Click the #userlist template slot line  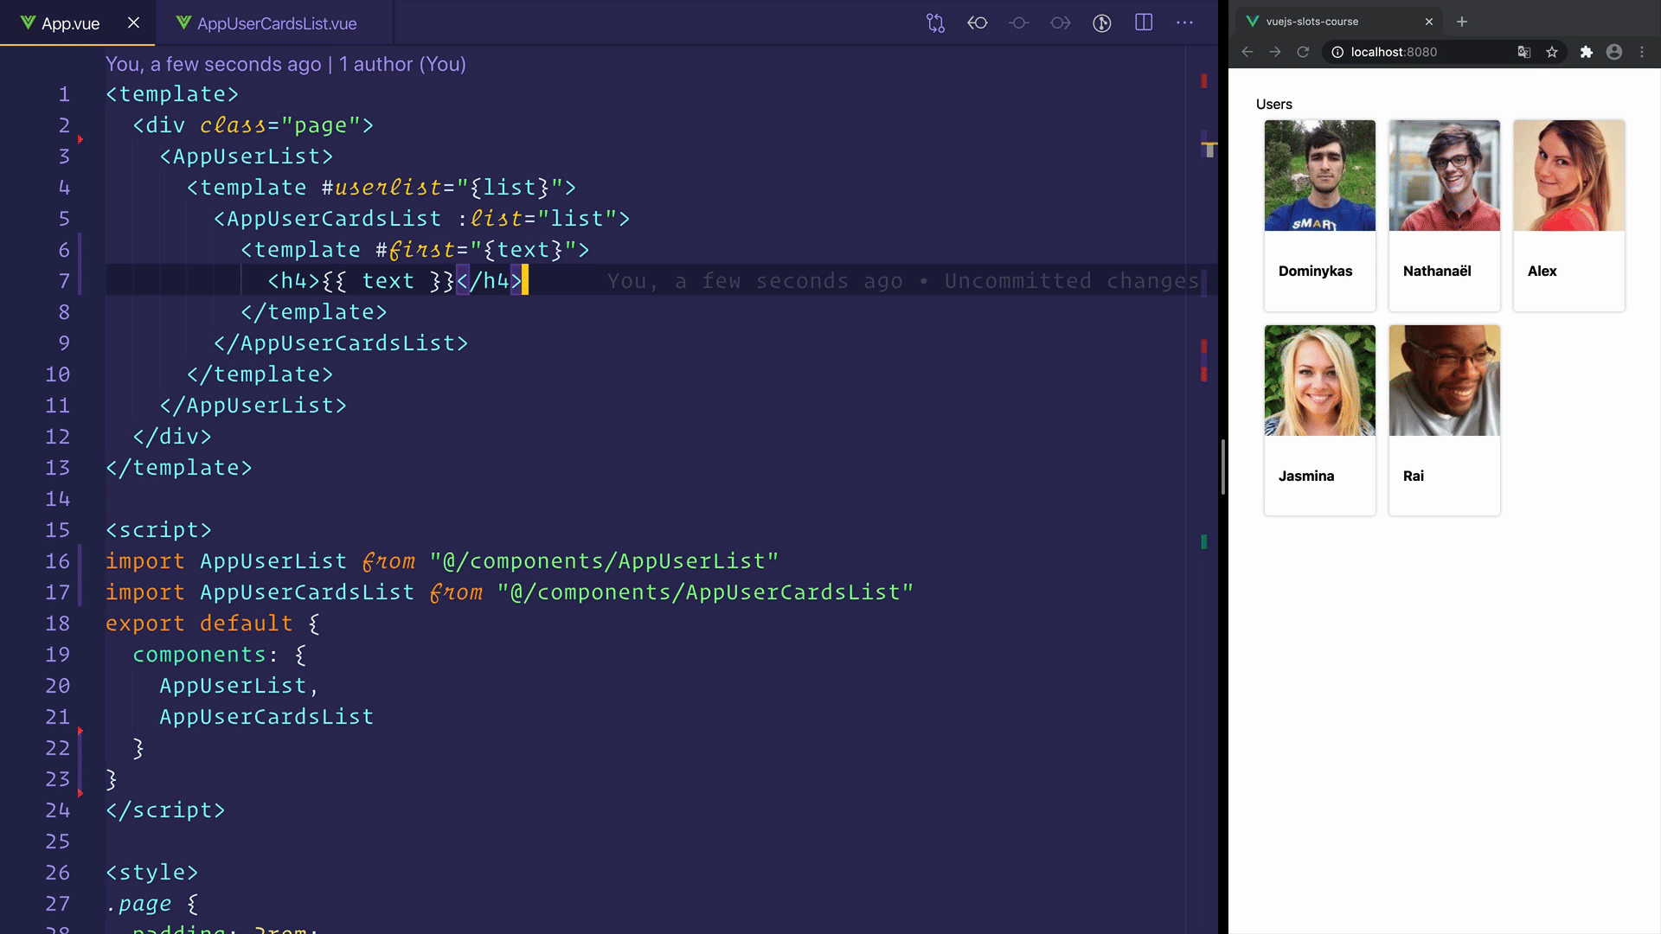click(382, 188)
